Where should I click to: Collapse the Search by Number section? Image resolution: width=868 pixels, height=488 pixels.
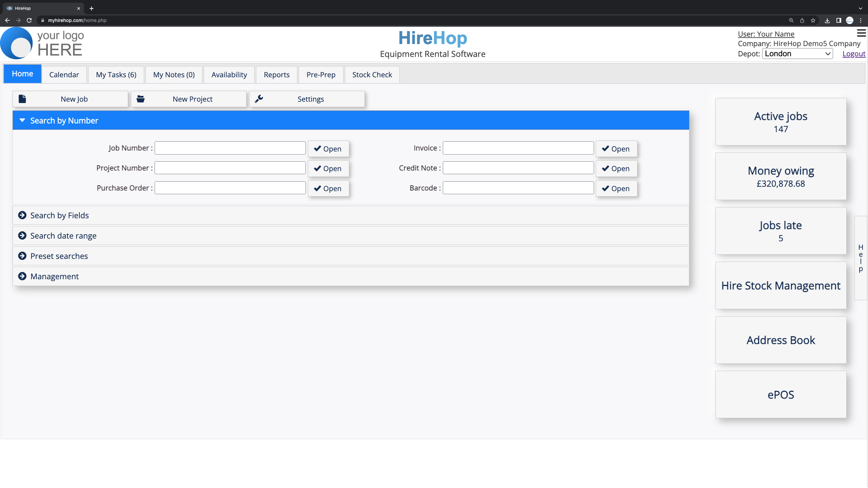22,120
